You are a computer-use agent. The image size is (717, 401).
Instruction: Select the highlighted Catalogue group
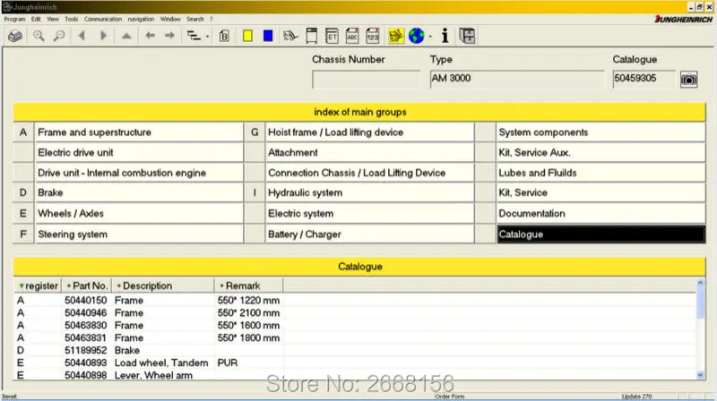pos(600,234)
